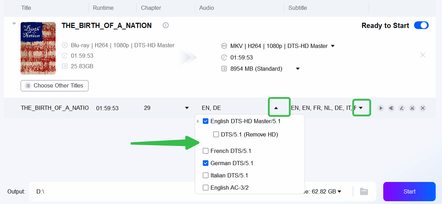Click the 01:59:53 runtime in title row
The width and height of the screenshot is (442, 204).
click(x=107, y=108)
